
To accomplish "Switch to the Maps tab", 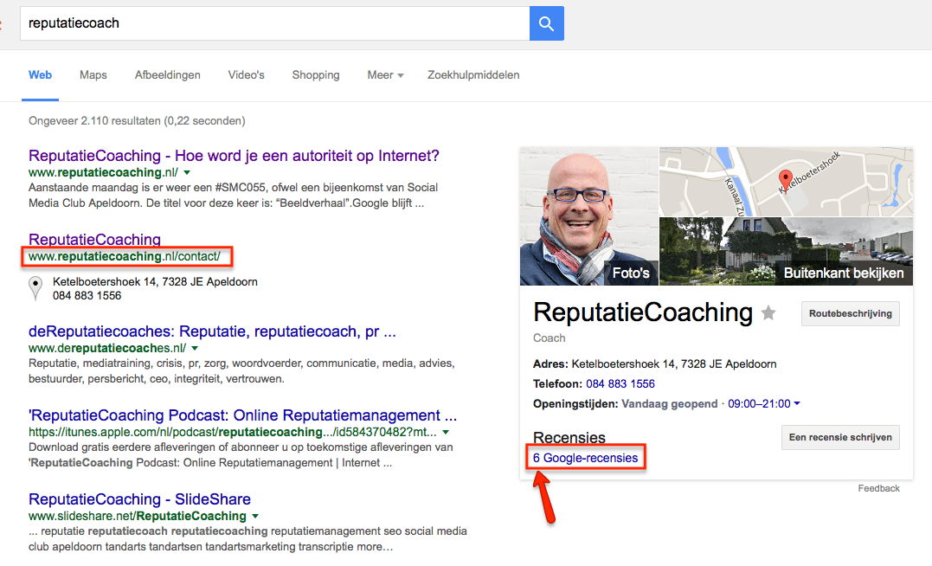I will click(x=93, y=75).
